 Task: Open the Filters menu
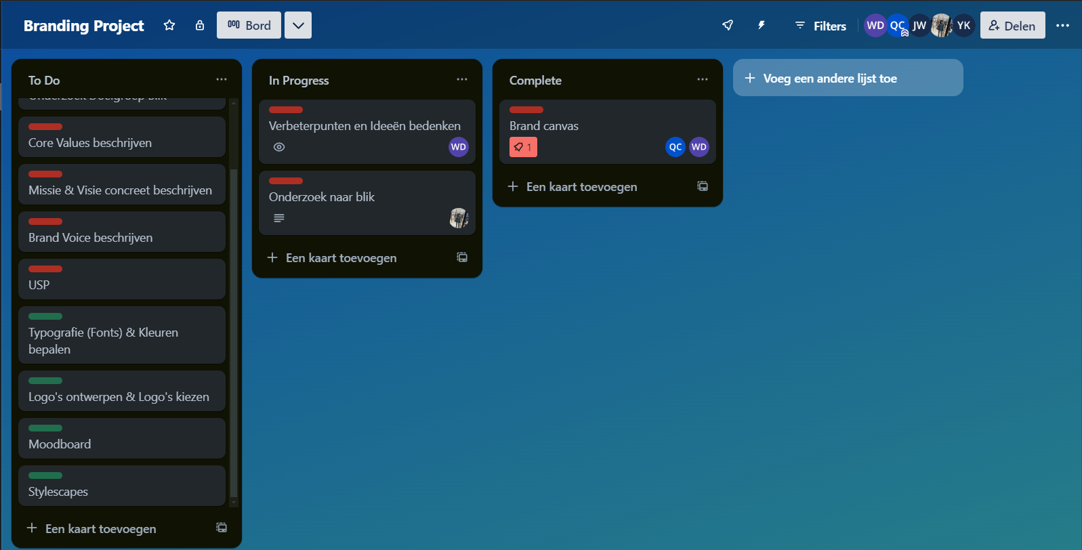point(820,26)
